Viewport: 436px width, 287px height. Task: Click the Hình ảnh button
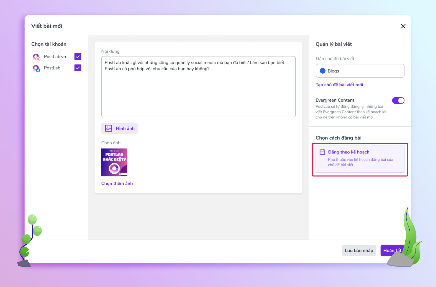click(x=120, y=128)
